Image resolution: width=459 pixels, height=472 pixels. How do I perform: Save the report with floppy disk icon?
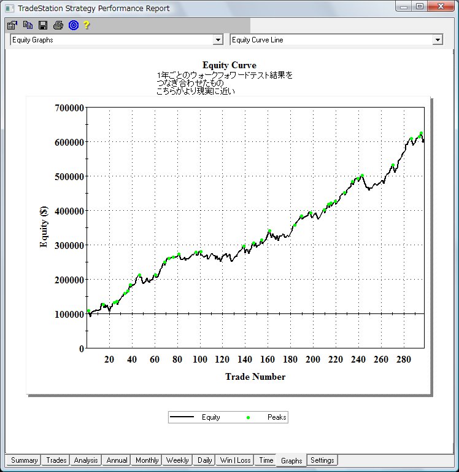[43, 25]
